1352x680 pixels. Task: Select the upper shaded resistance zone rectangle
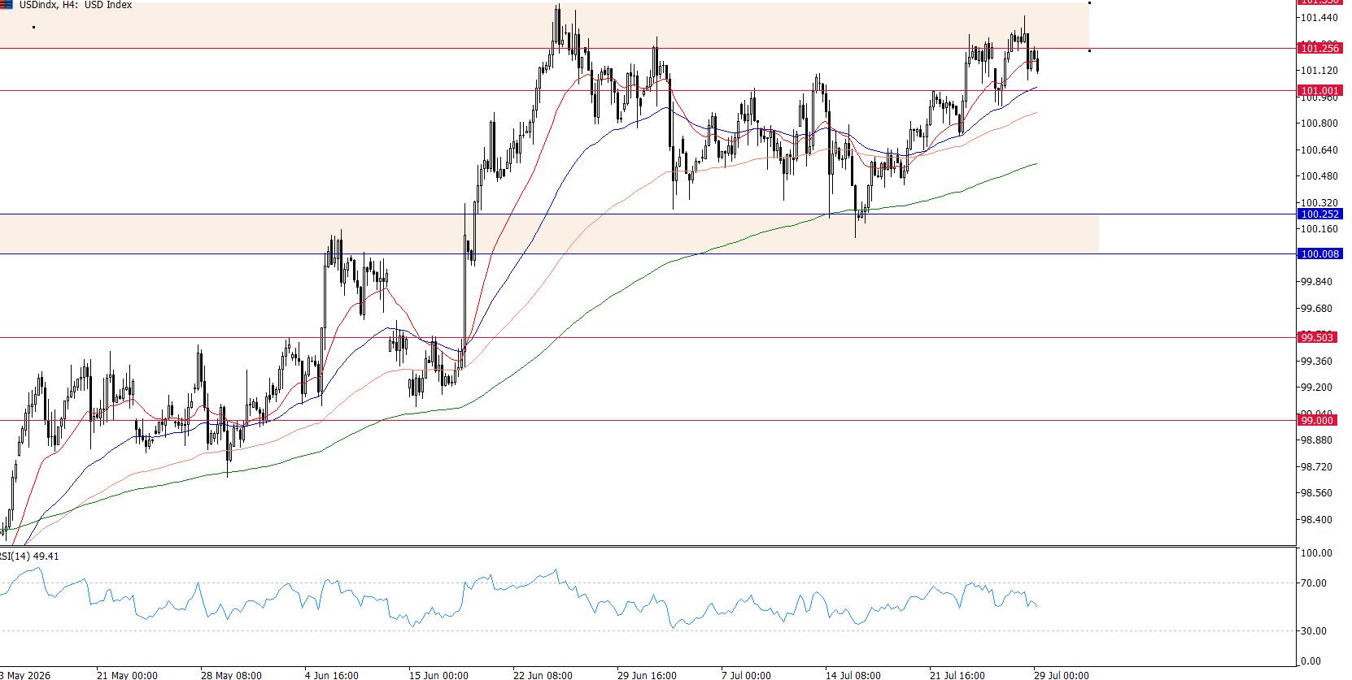tap(544, 25)
